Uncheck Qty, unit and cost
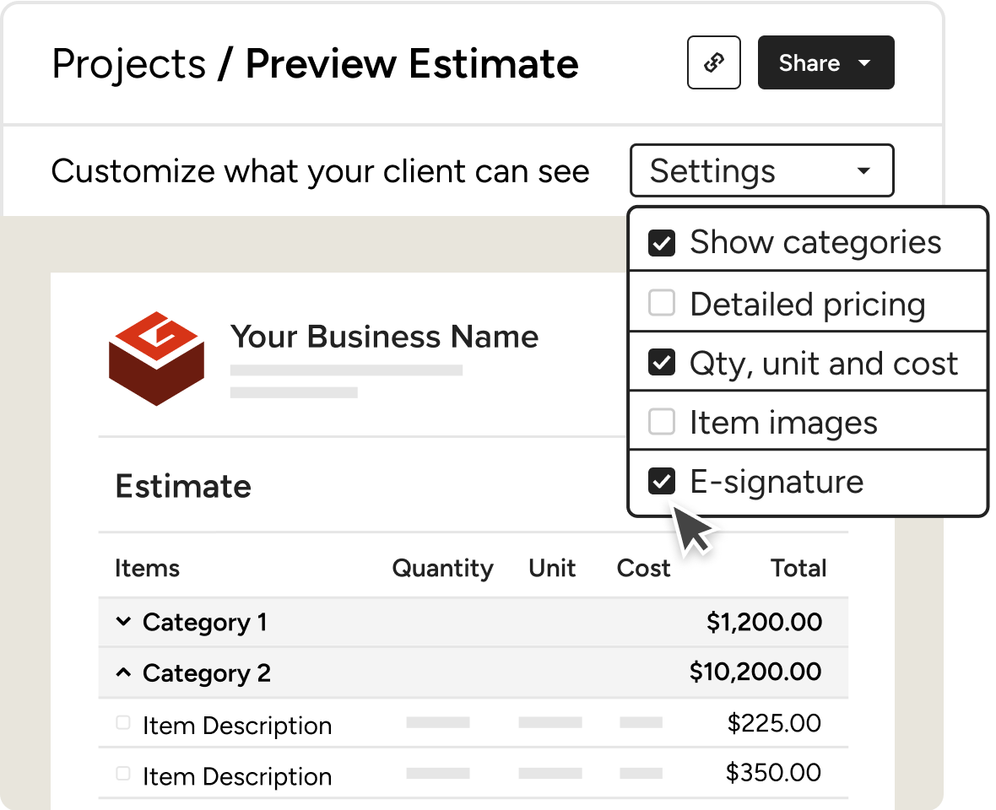The width and height of the screenshot is (996, 810). tap(662, 362)
